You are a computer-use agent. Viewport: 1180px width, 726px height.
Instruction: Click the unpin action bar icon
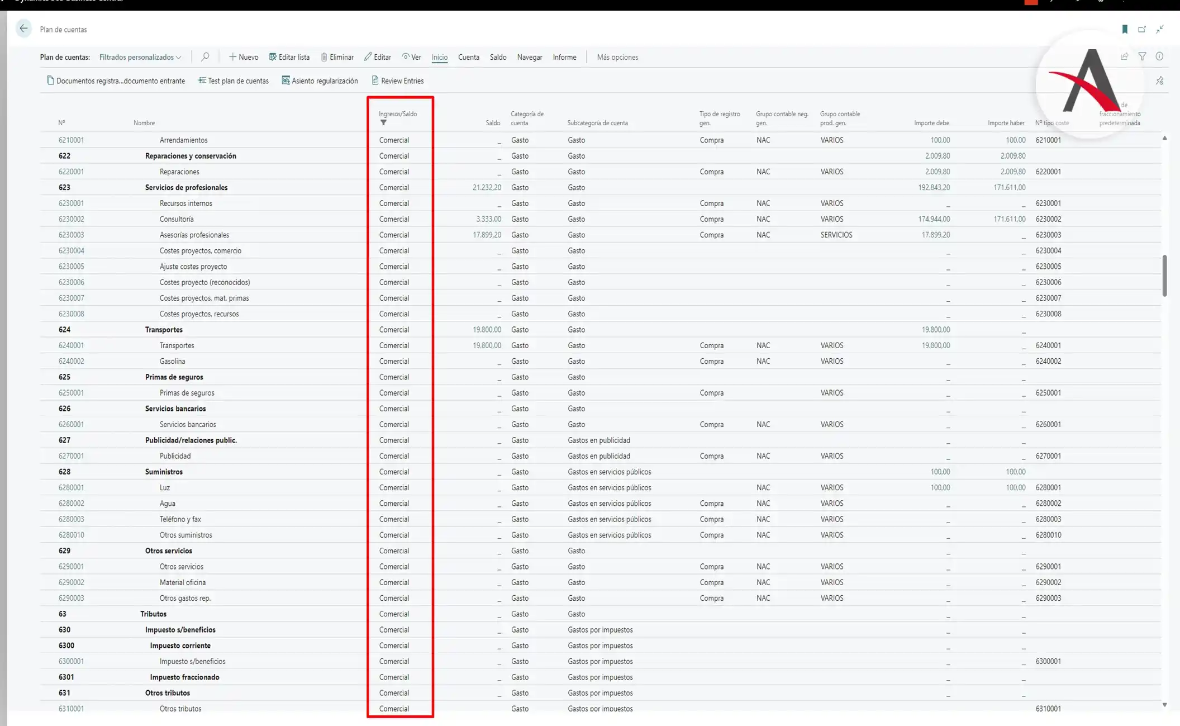(x=1159, y=81)
